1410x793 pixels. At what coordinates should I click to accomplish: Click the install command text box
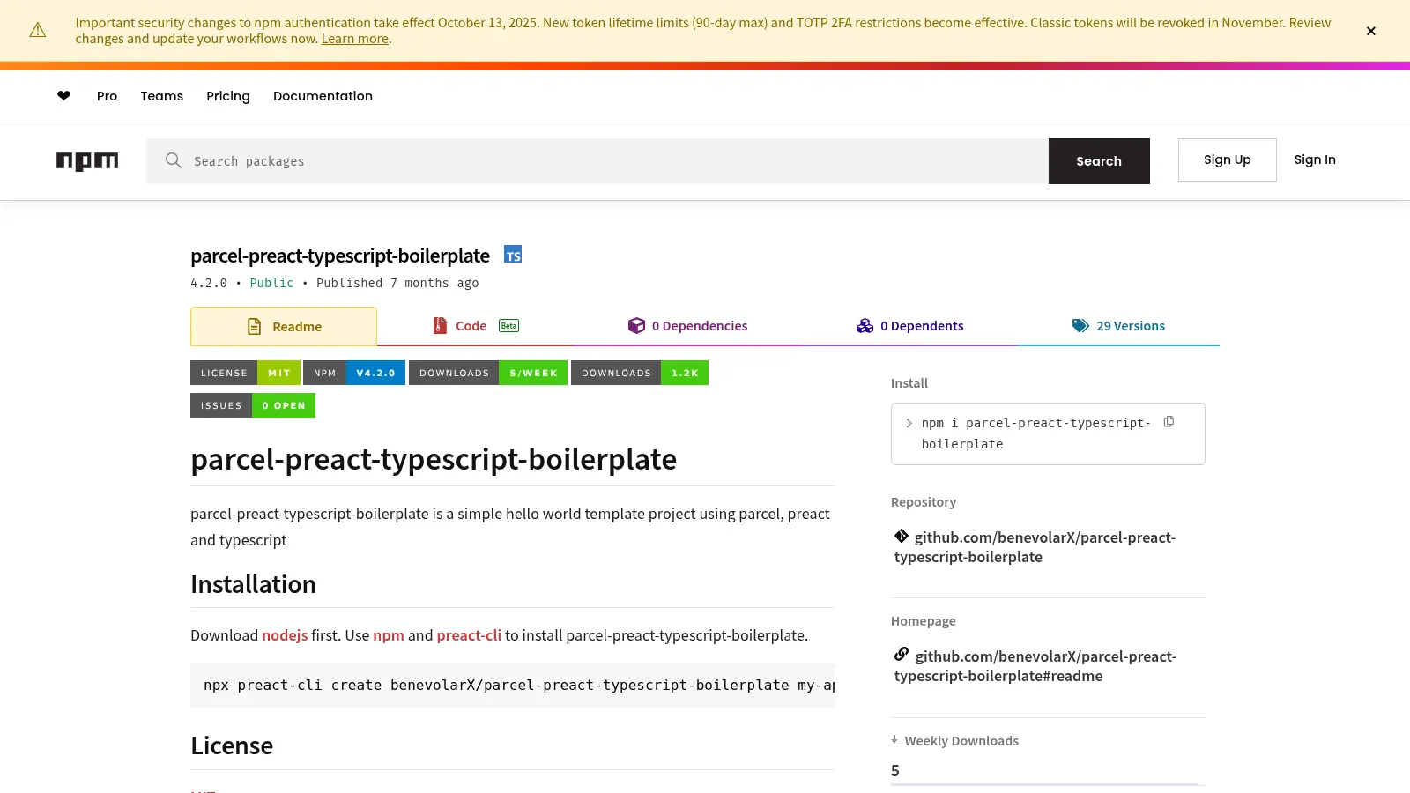pyautogui.click(x=1048, y=434)
